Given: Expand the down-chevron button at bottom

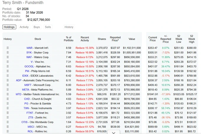Looking at the screenshot, I should pos(114,132).
